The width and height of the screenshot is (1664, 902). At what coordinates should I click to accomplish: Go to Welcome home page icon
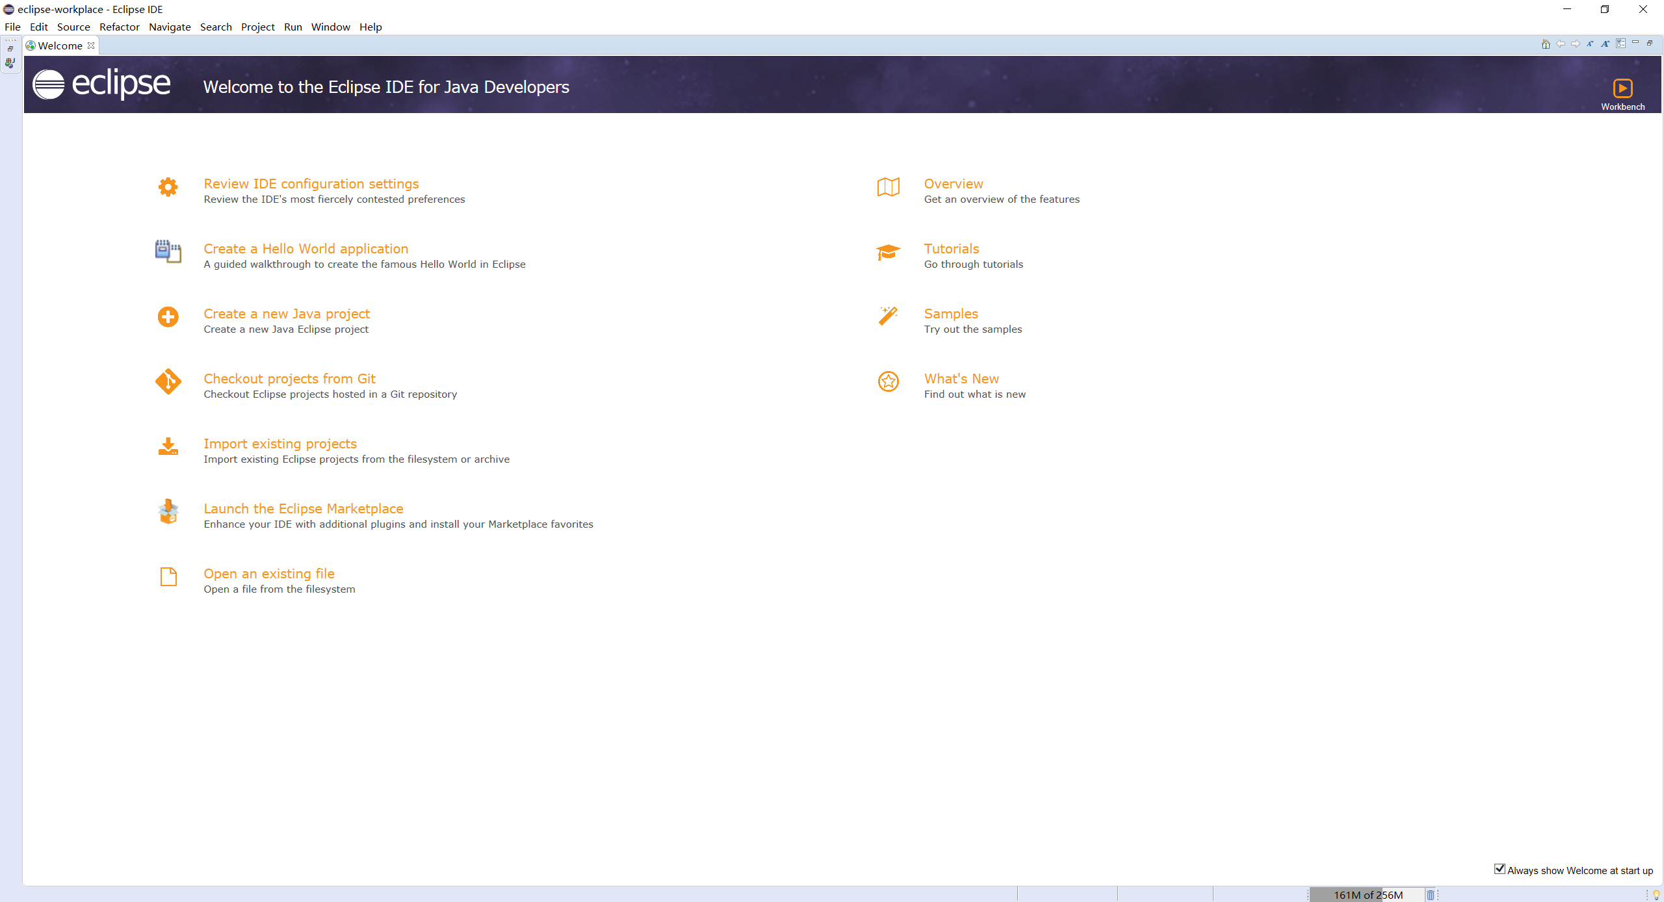tap(1546, 44)
